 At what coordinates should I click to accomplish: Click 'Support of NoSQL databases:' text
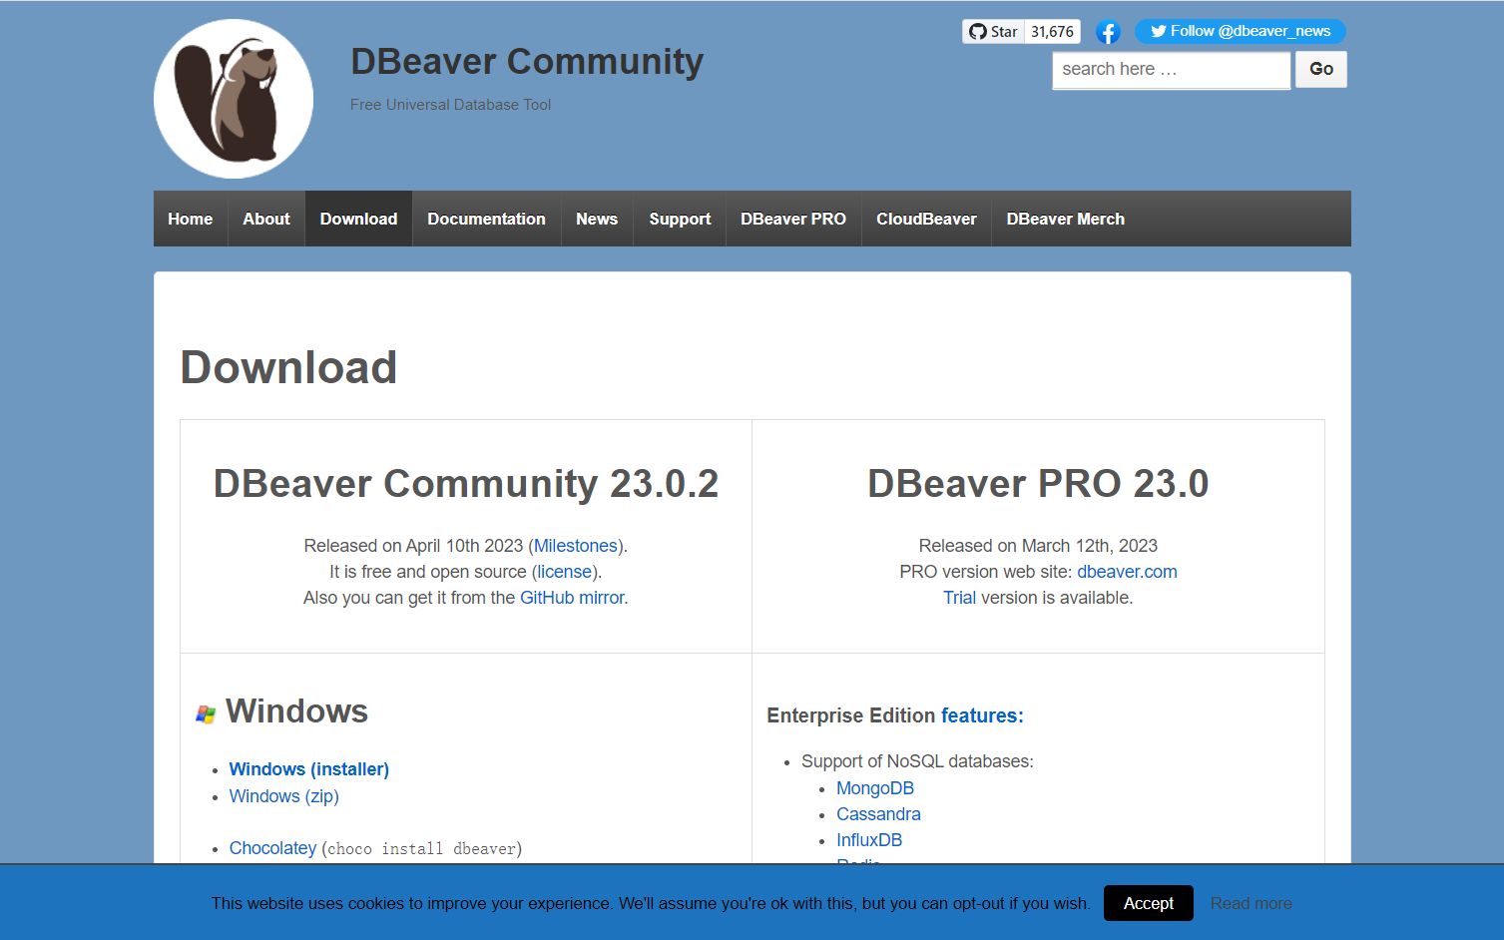(x=917, y=761)
